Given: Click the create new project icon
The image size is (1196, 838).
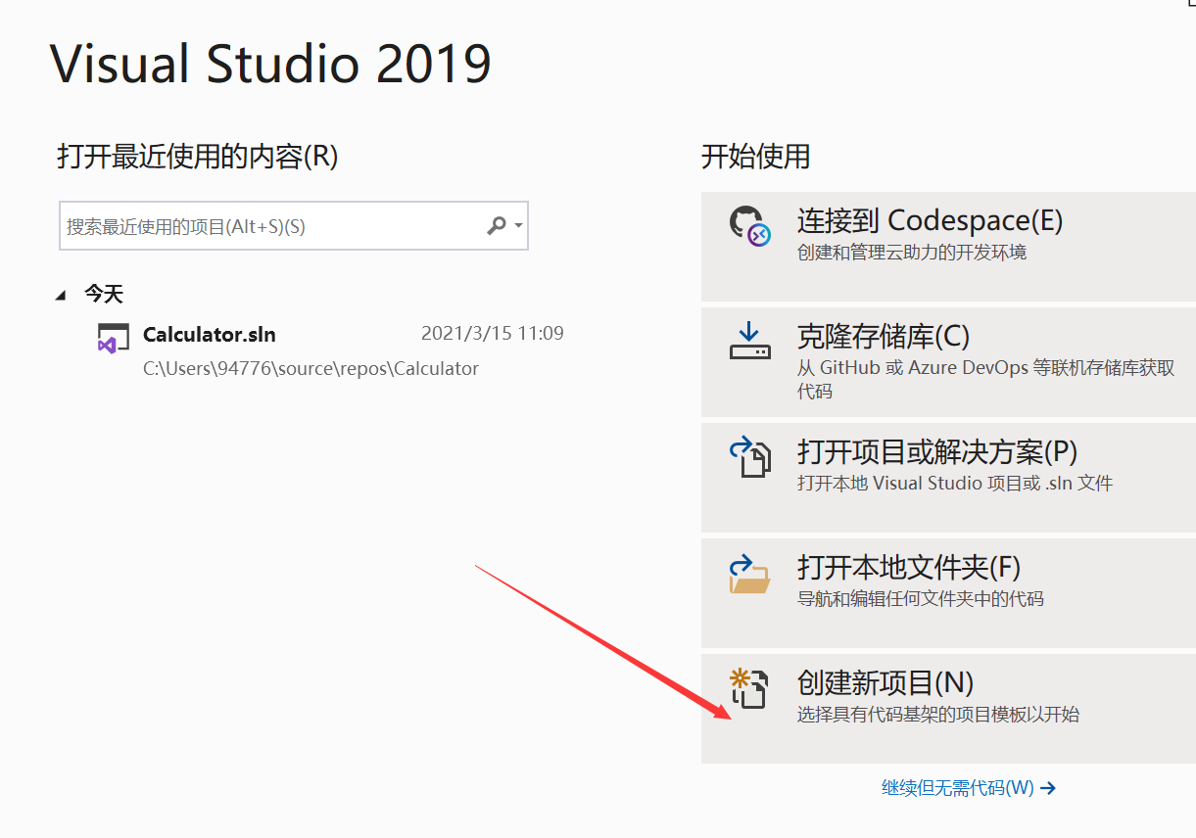Looking at the screenshot, I should point(750,688).
